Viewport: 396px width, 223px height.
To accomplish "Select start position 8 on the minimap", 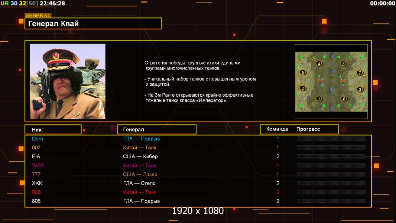I will tap(343, 64).
